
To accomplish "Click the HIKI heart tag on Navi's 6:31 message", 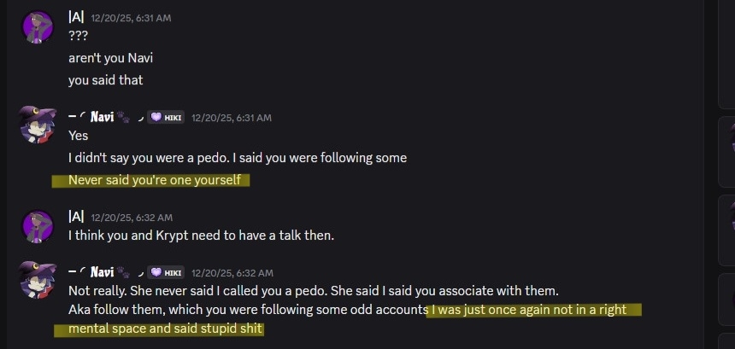I will [x=165, y=117].
